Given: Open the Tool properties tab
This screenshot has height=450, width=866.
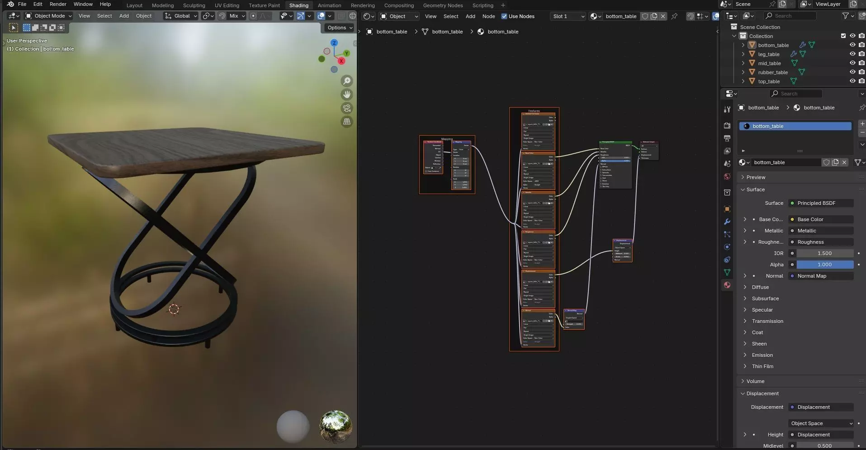Looking at the screenshot, I should tap(727, 109).
